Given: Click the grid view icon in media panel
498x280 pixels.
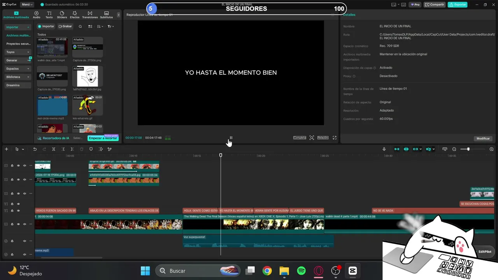Looking at the screenshot, I should click(x=90, y=26).
